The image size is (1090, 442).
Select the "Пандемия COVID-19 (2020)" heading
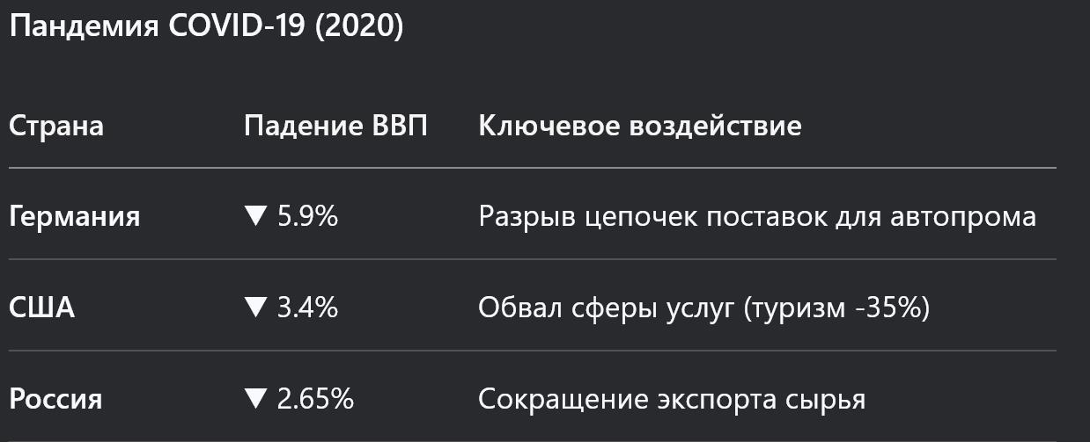206,26
